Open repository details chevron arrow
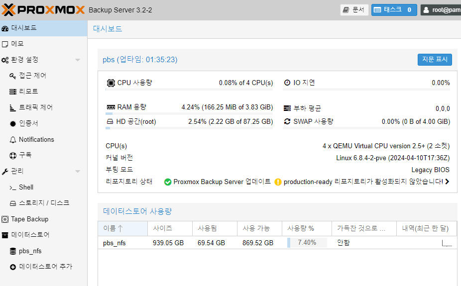461x286 pixels. (x=447, y=182)
